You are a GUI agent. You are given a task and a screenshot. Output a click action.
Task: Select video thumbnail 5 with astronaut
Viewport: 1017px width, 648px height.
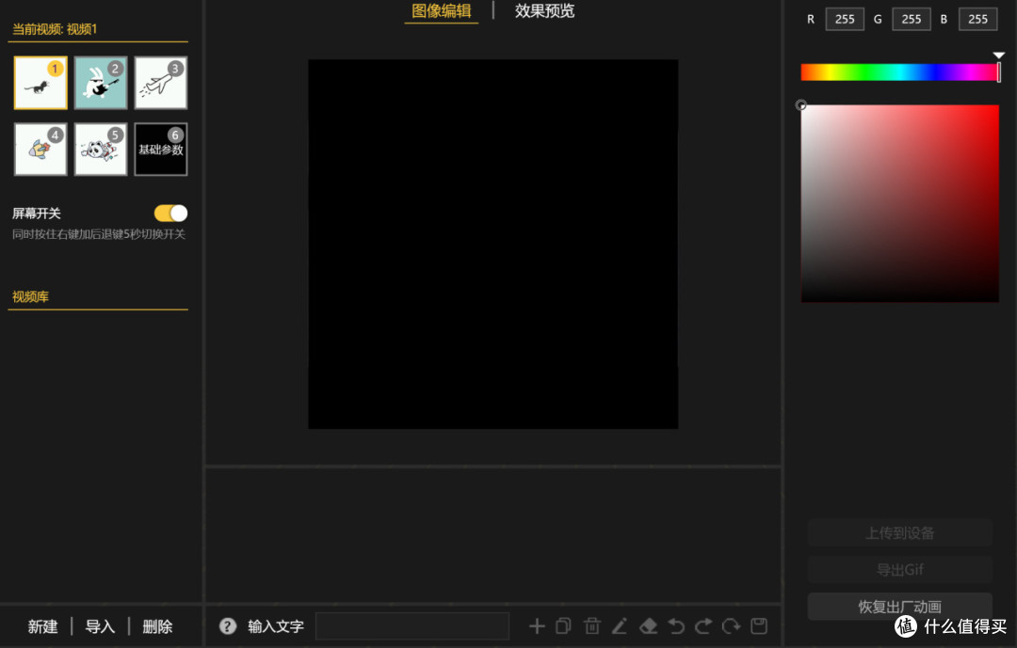pos(101,149)
